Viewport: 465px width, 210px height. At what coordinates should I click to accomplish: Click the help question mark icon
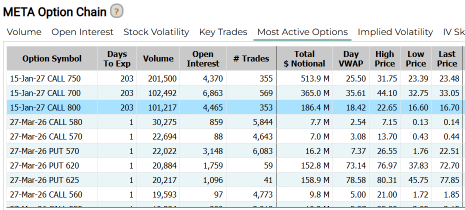(x=116, y=10)
